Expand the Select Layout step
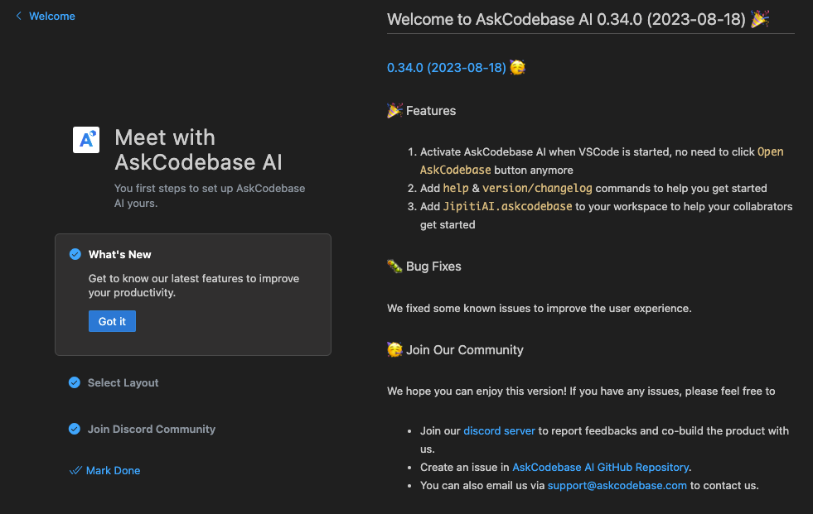This screenshot has height=514, width=813. click(123, 382)
